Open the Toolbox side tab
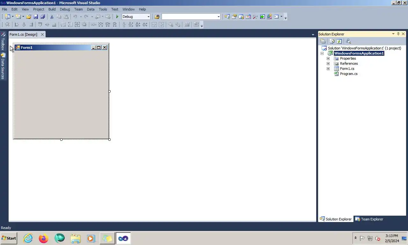408x245 pixels. point(3,41)
